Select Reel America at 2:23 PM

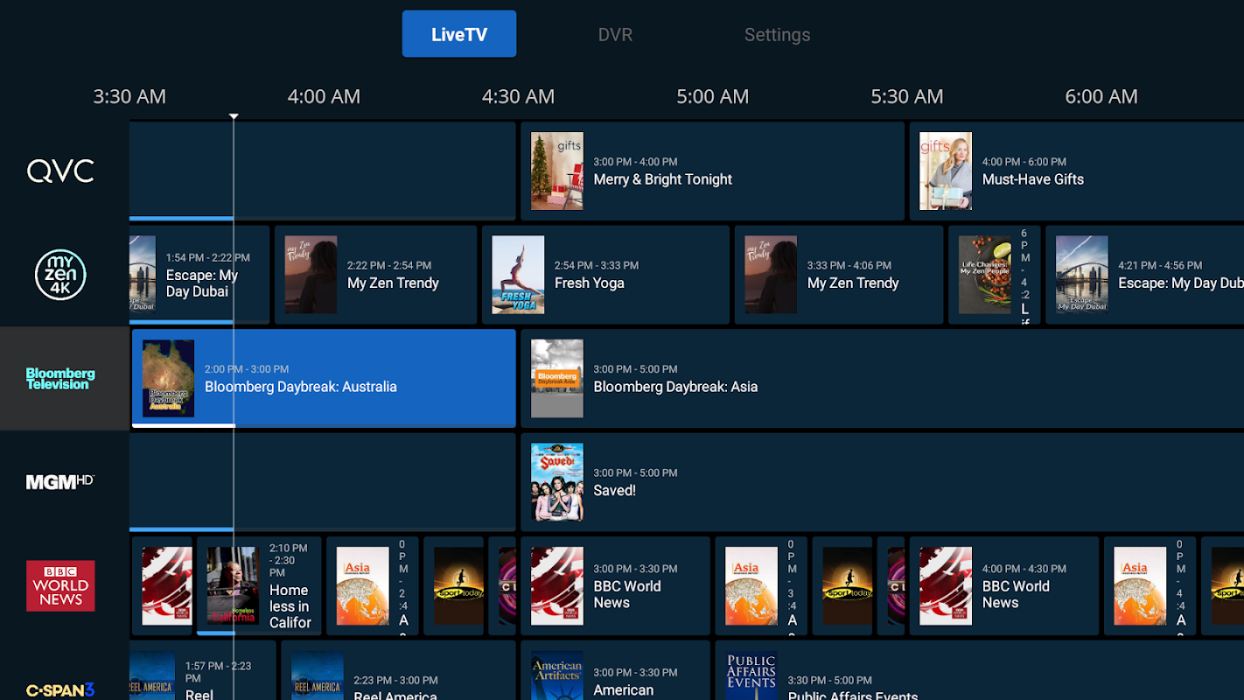click(398, 670)
